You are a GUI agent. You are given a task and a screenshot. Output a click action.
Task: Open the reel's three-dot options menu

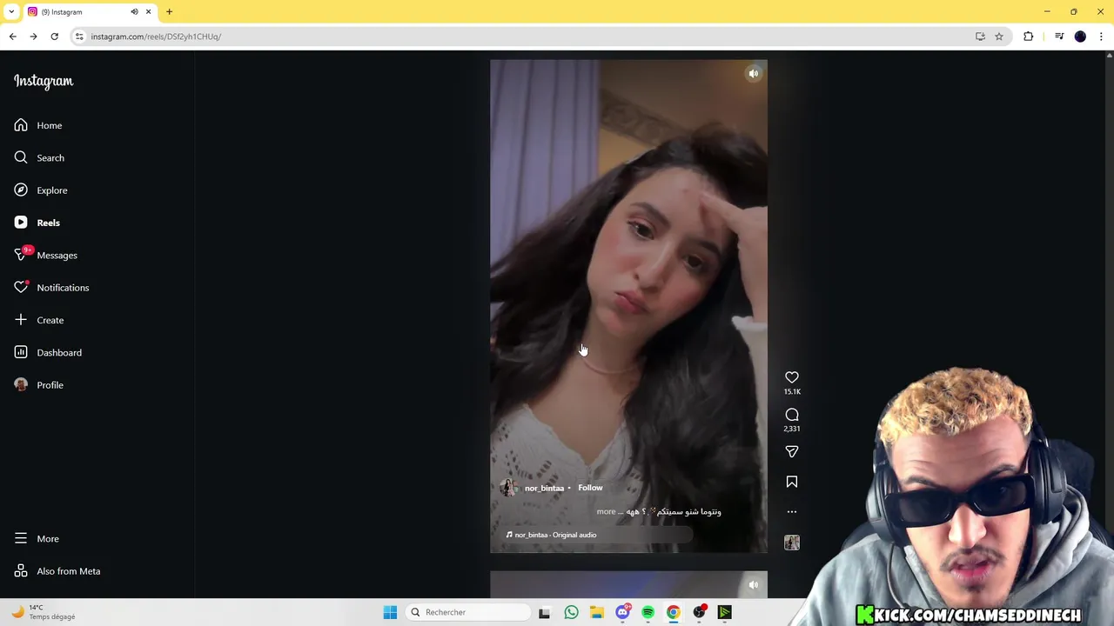pos(792,512)
